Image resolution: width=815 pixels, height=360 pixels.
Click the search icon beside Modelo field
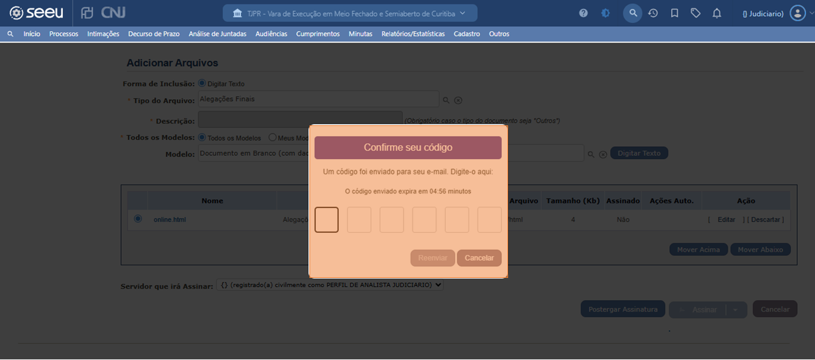[591, 154]
